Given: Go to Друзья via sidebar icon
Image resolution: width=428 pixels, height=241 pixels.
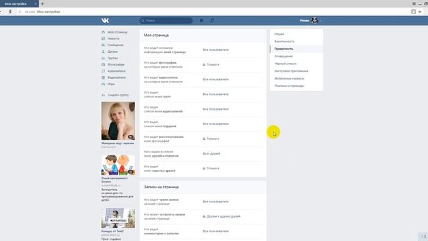Looking at the screenshot, I should point(103,52).
